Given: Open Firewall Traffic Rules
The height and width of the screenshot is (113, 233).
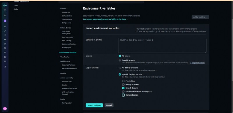Looking at the screenshot, I should tap(69, 89).
